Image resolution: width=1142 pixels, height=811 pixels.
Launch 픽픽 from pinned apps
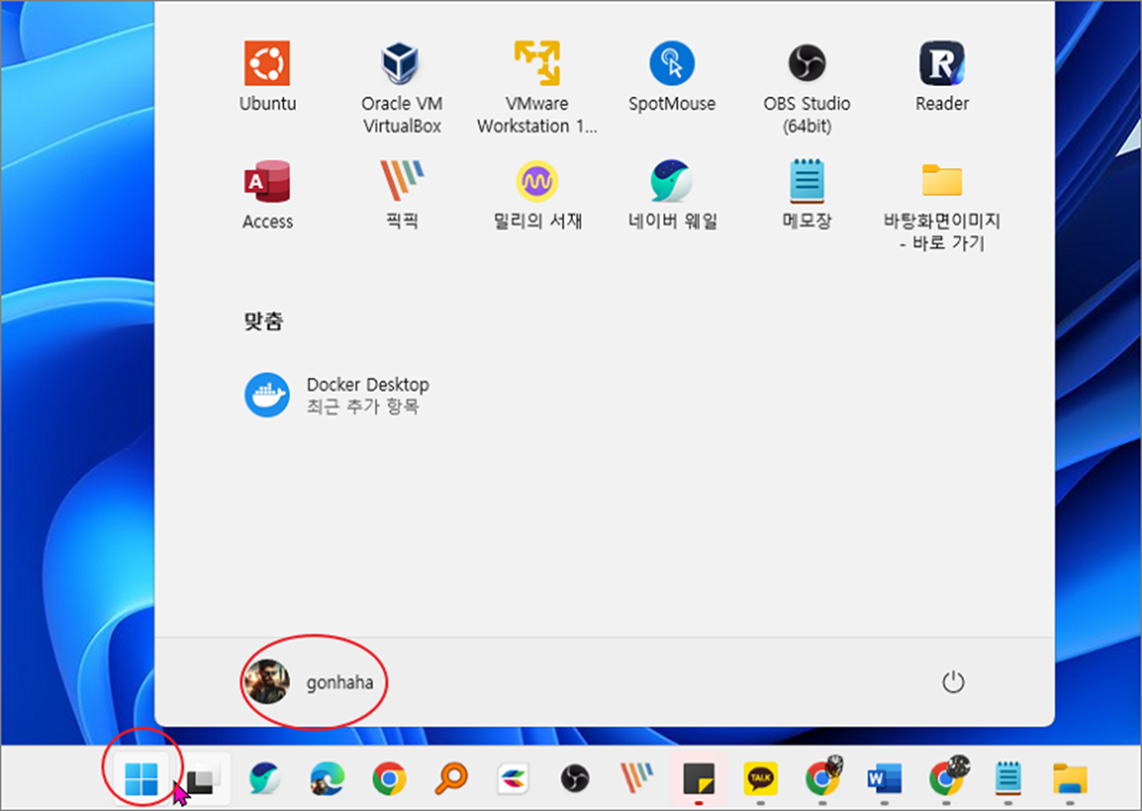401,195
